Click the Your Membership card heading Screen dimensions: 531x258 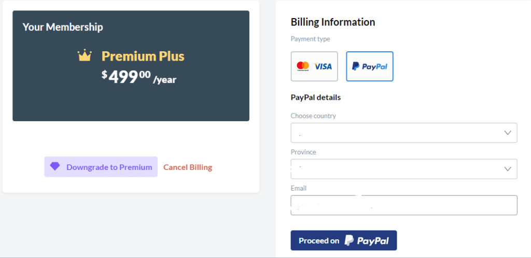pos(63,27)
